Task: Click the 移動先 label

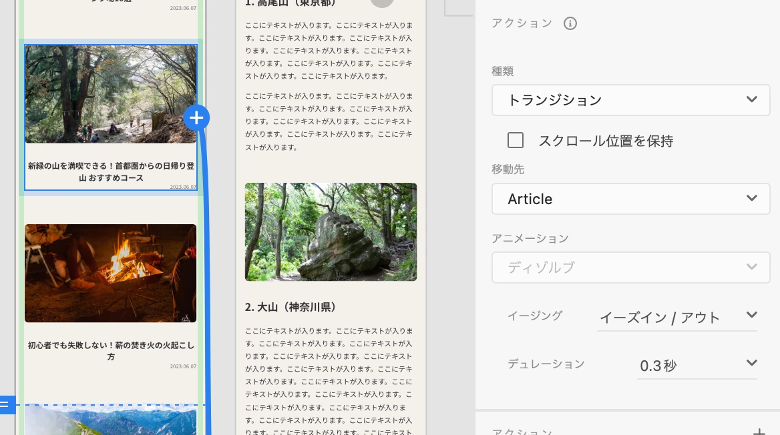Action: click(508, 169)
